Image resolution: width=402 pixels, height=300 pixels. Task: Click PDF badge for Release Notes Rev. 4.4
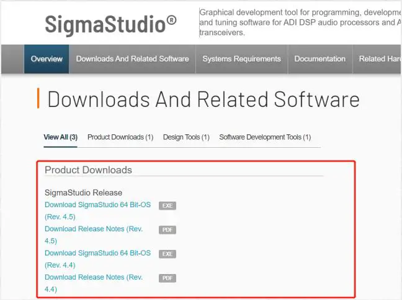(x=167, y=278)
